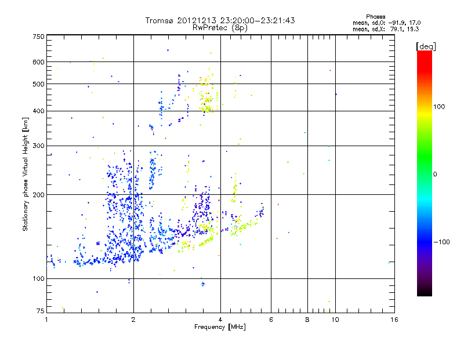
Task: Click the y-axis tick label '100'
Action: coord(38,278)
